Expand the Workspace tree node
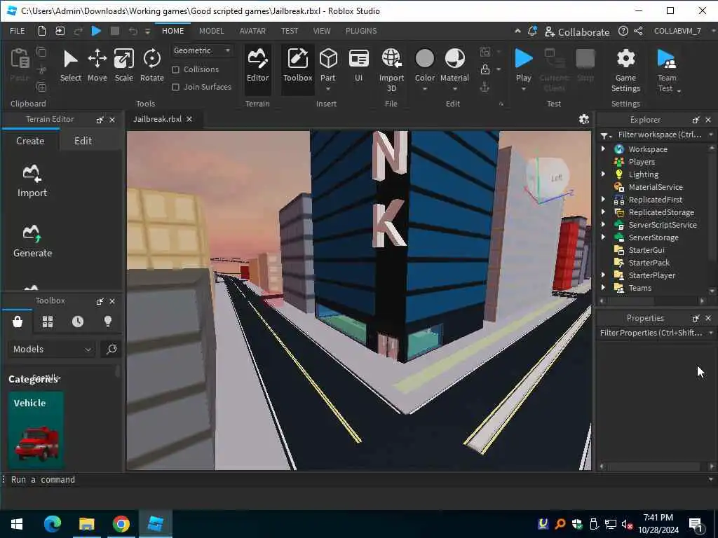Viewport: 718px width, 538px height. pos(603,149)
